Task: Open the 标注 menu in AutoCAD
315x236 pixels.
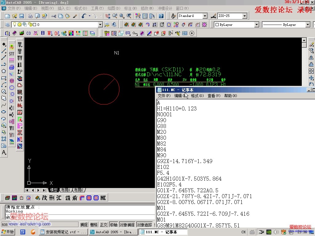Action: pos(130,8)
